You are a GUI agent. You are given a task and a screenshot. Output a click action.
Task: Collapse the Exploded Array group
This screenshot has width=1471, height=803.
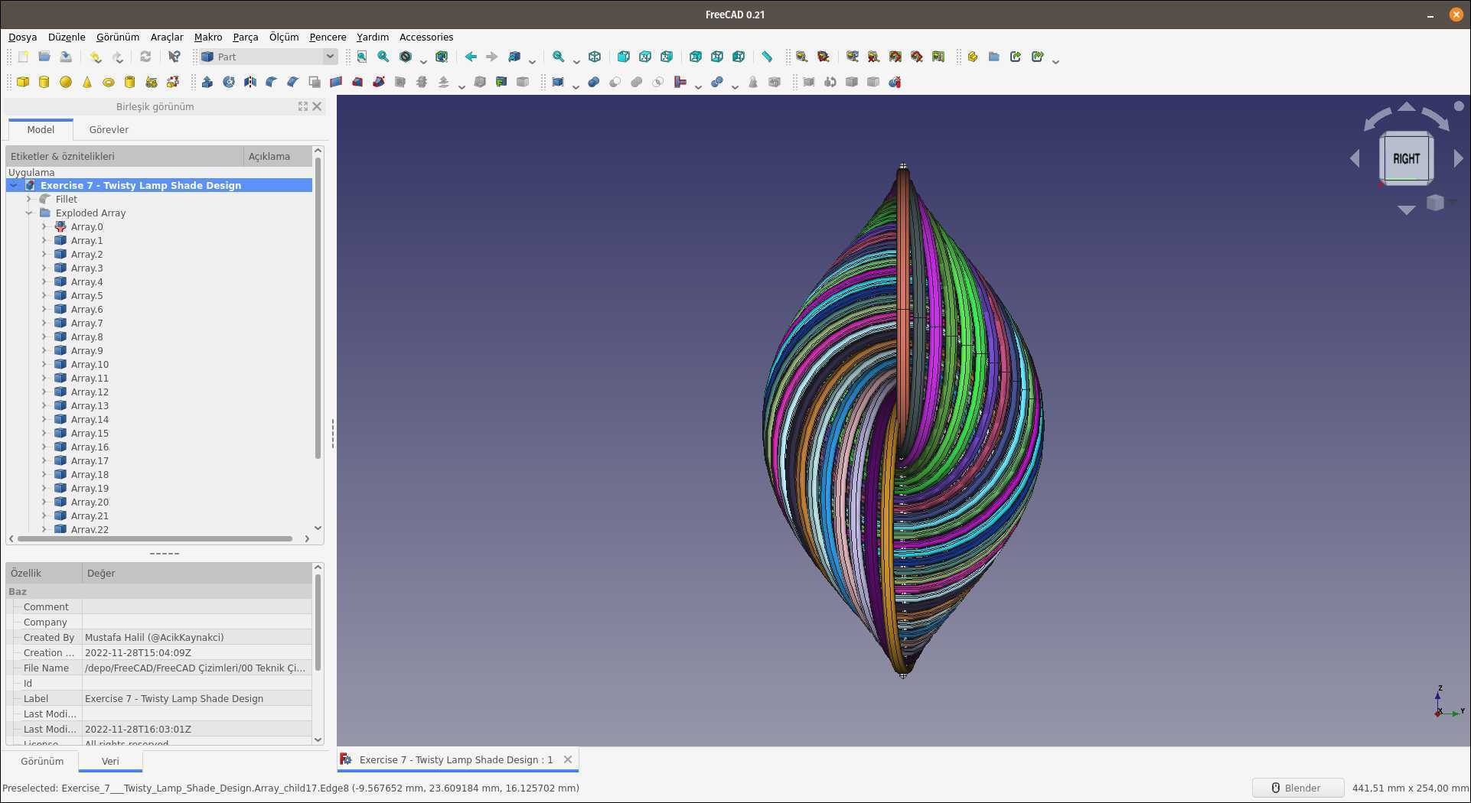(29, 213)
